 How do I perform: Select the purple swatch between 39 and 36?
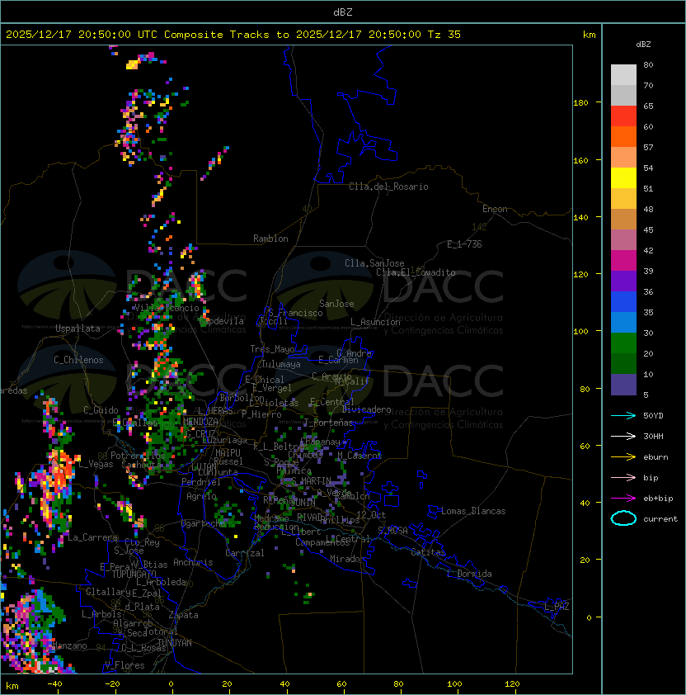(x=623, y=281)
